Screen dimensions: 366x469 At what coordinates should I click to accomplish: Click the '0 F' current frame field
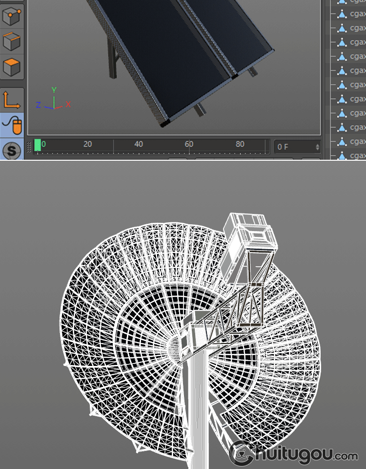(293, 147)
